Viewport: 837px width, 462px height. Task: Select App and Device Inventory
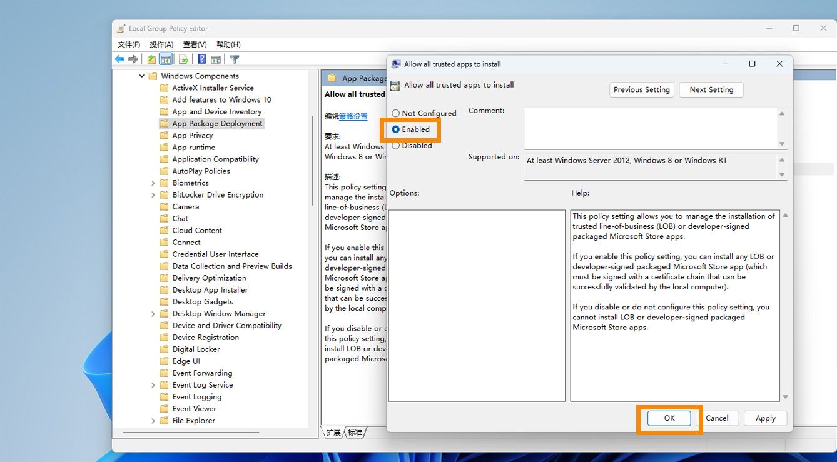pos(216,111)
